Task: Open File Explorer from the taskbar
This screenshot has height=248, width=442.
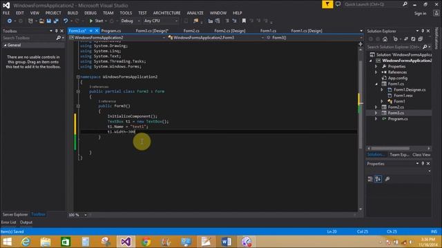Action: point(46,242)
